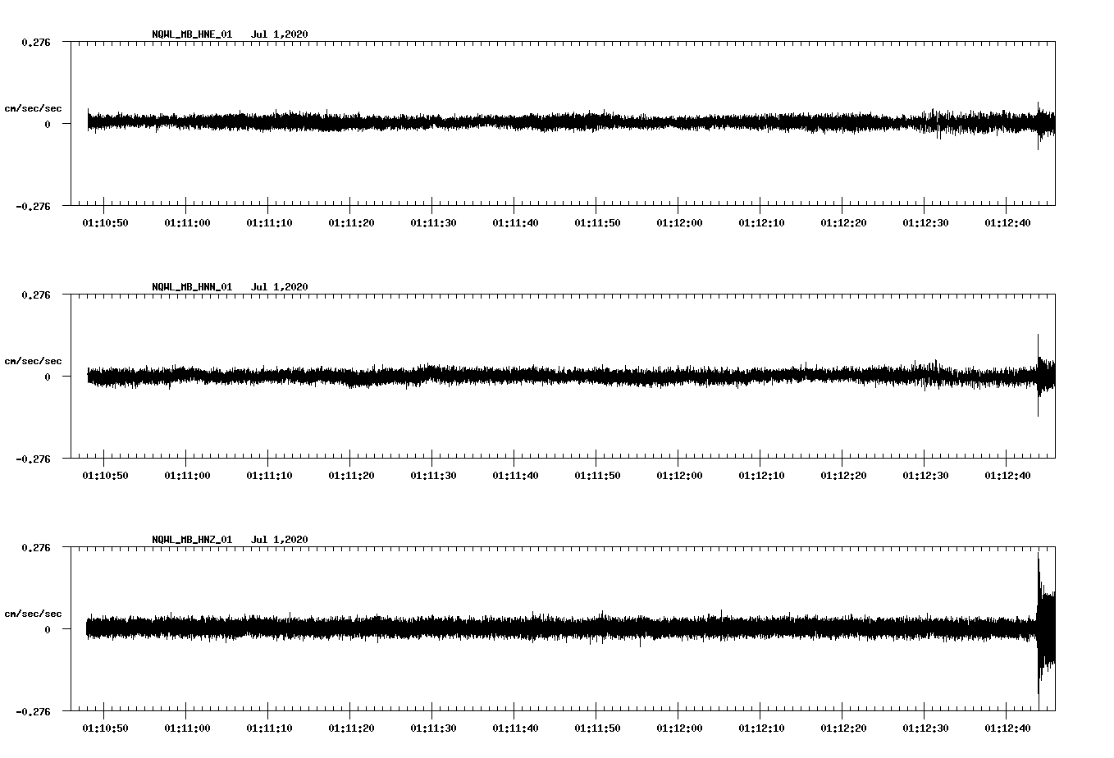
Task: Click time label 01:11:30 under HNZ plot
Action: (433, 728)
